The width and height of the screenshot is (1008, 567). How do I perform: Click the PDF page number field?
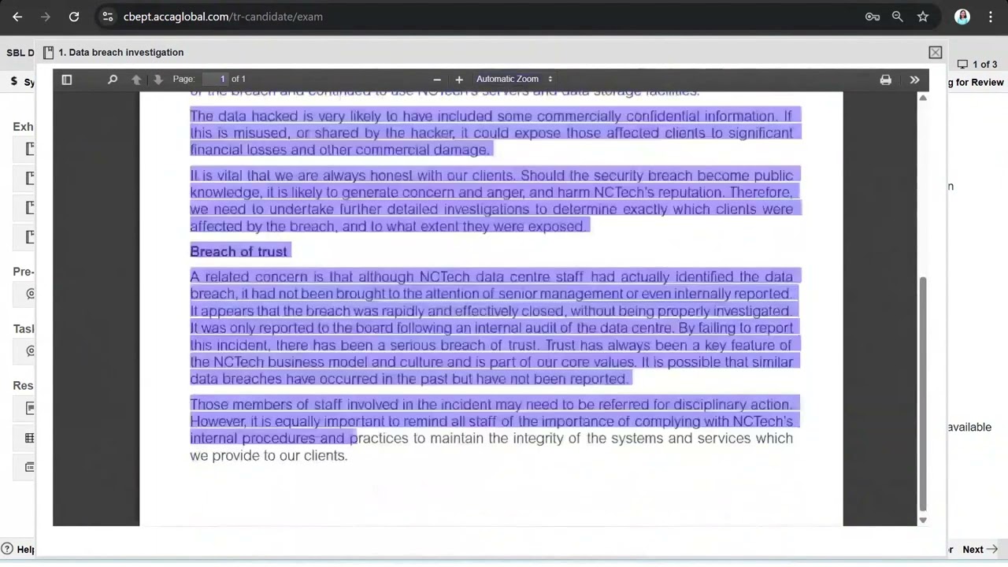pos(215,79)
